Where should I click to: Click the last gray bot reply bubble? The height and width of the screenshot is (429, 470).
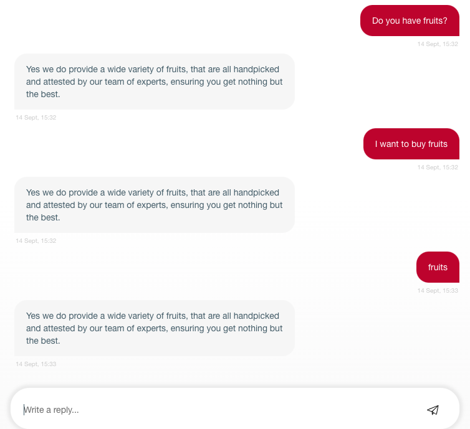click(x=154, y=328)
